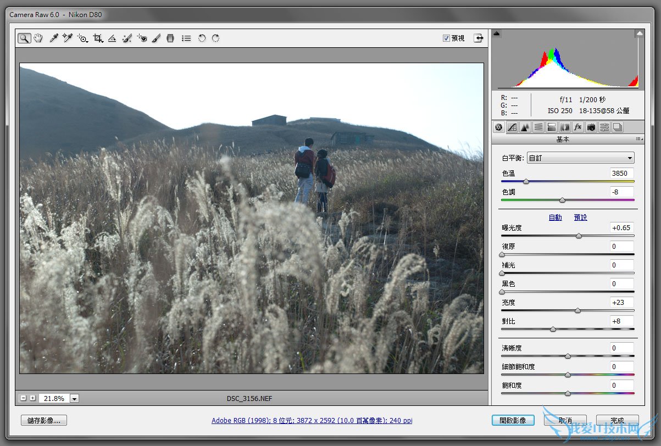
Task: Open the zoom level dropdown arrow
Action: coord(74,398)
